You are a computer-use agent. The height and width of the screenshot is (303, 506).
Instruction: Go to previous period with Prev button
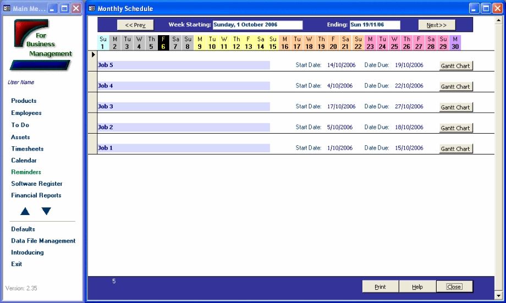pyautogui.click(x=135, y=25)
